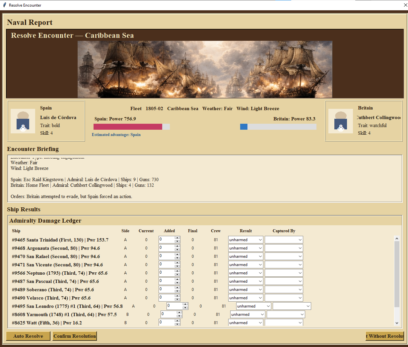The width and height of the screenshot is (408, 347).
Task: Click the damage ledger scrollbar thumb
Action: [397, 274]
